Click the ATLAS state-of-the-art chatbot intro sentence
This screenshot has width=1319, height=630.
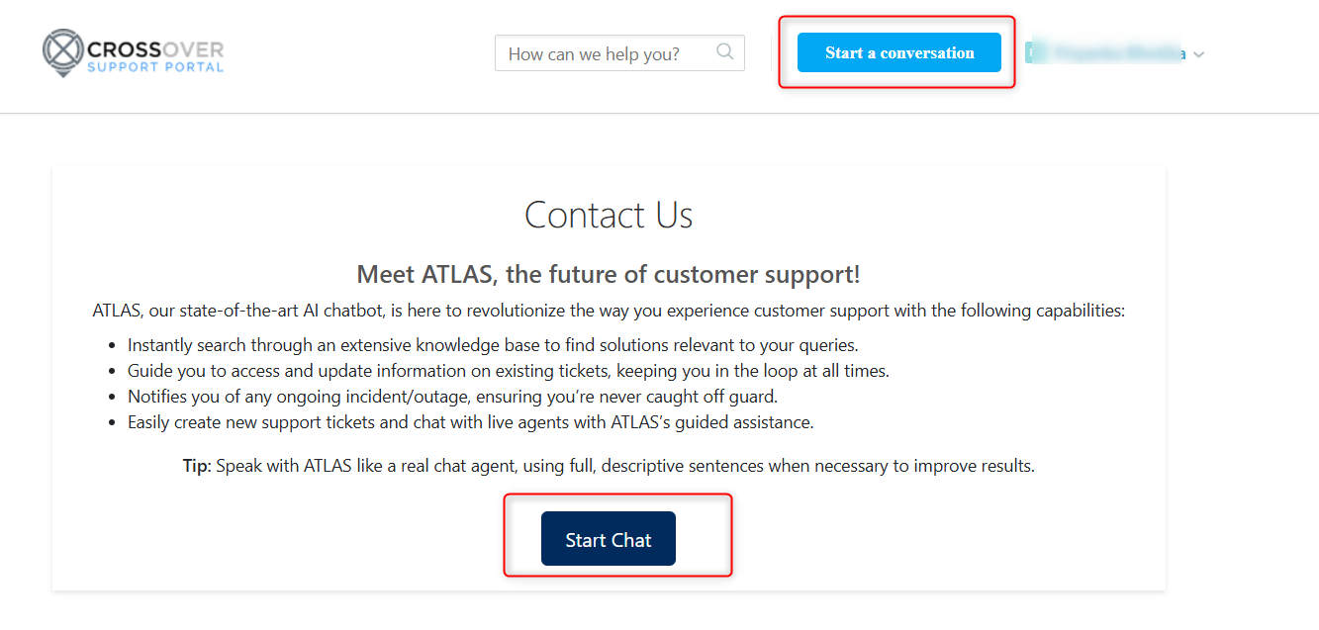coord(608,311)
